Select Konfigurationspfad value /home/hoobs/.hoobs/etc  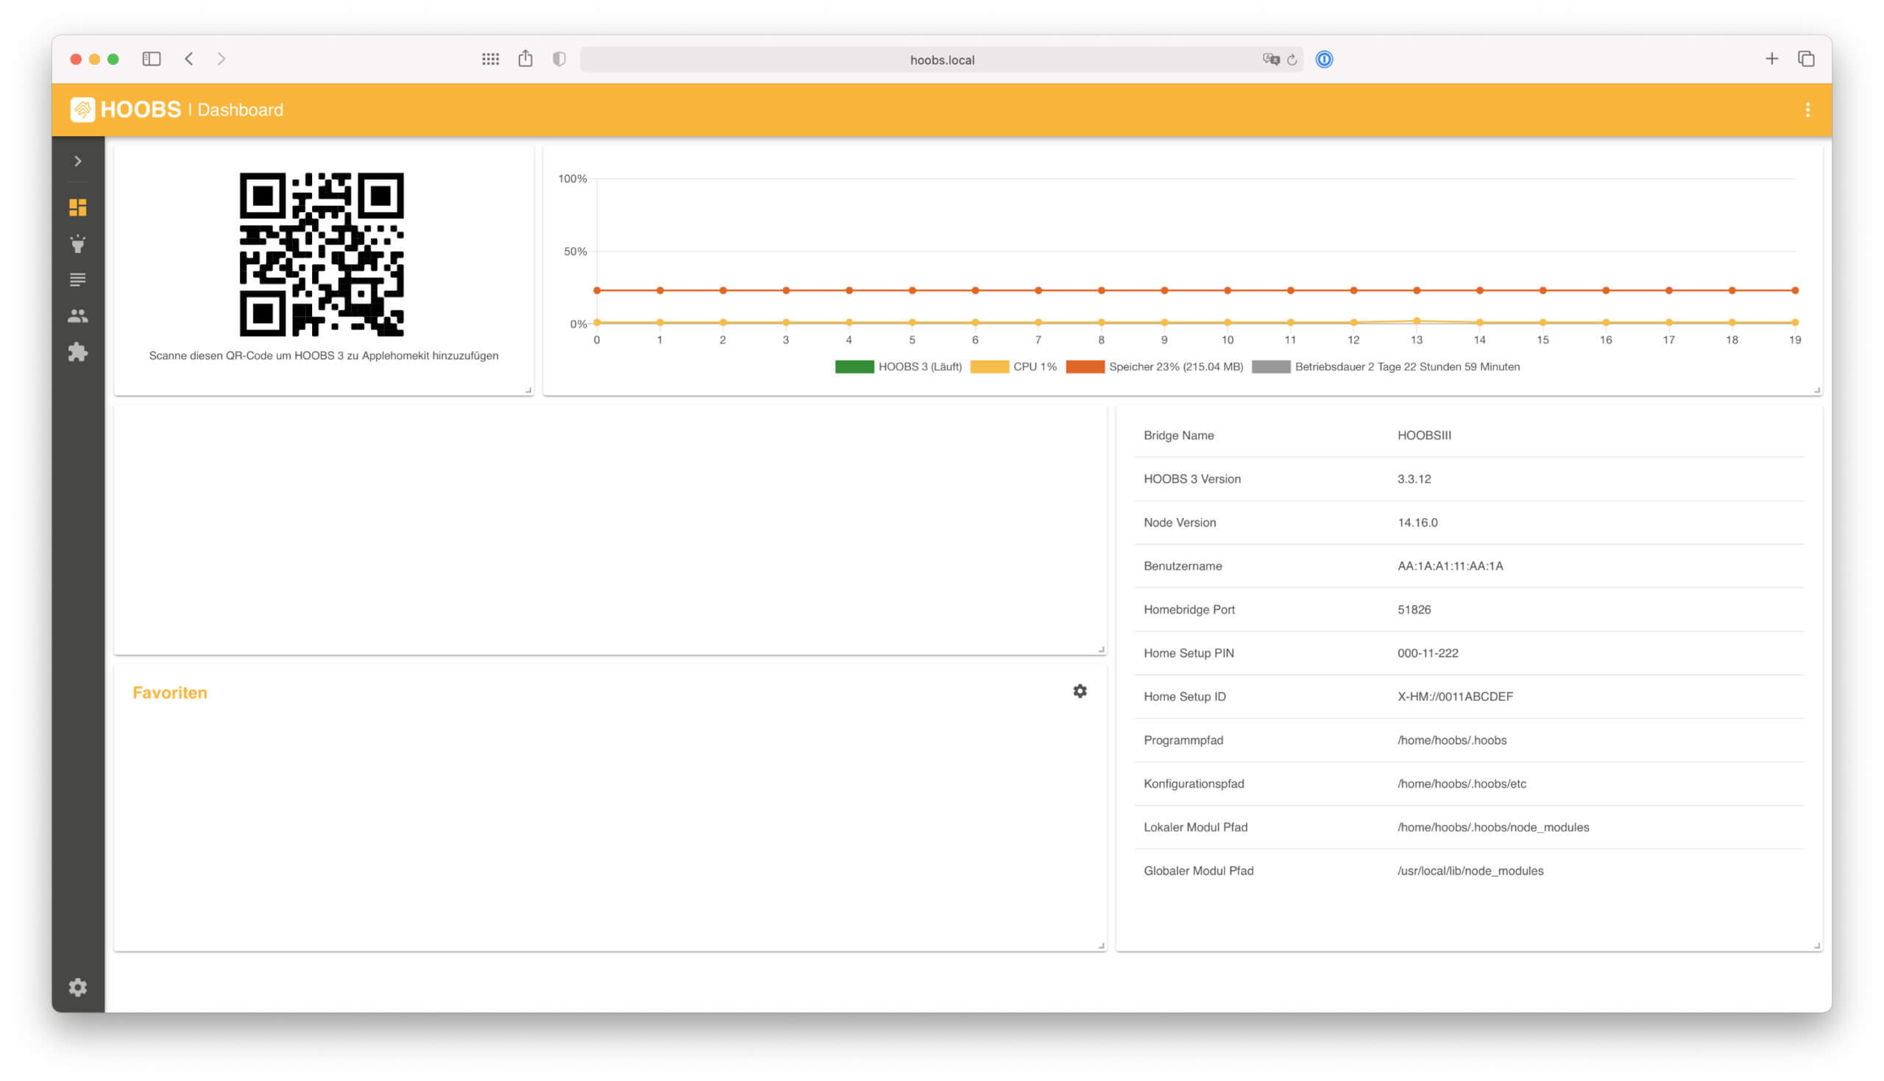(1462, 784)
